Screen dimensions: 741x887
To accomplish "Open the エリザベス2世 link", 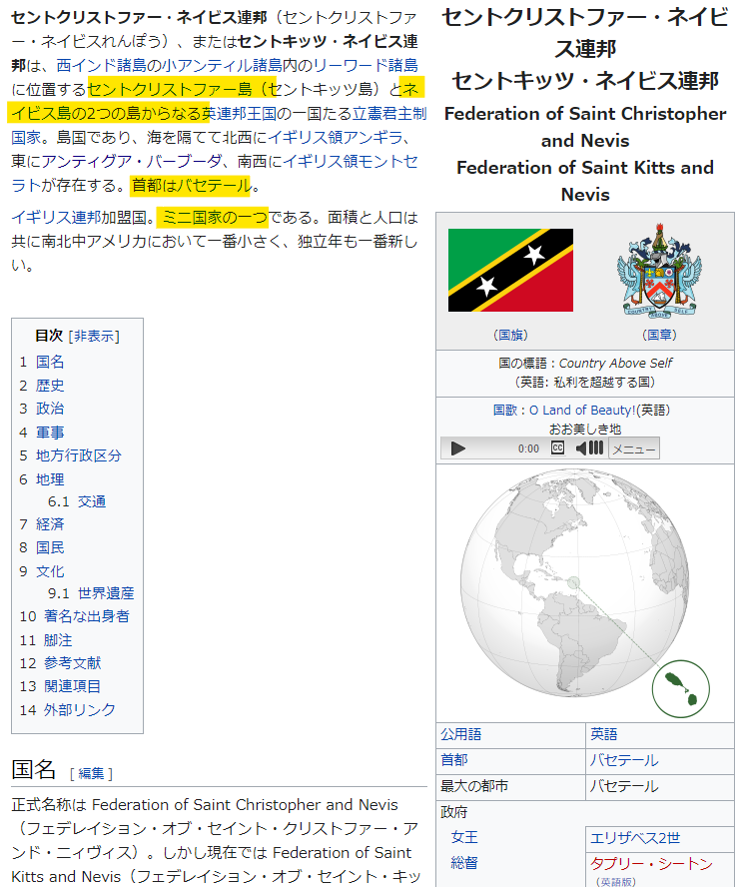I will coord(635,838).
